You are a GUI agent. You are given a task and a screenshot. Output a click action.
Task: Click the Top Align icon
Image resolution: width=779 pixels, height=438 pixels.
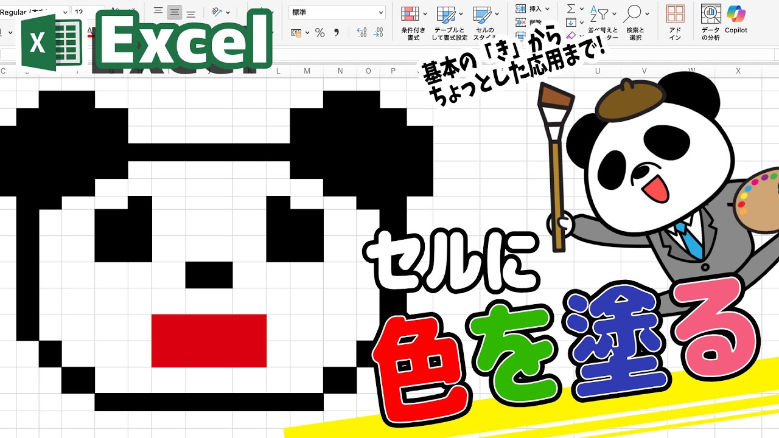[x=158, y=12]
